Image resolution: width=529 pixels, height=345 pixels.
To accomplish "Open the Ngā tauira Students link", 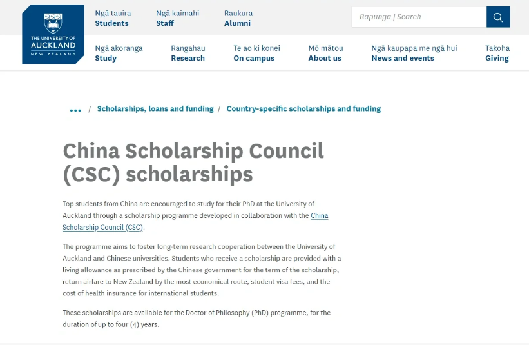I will coord(113,18).
